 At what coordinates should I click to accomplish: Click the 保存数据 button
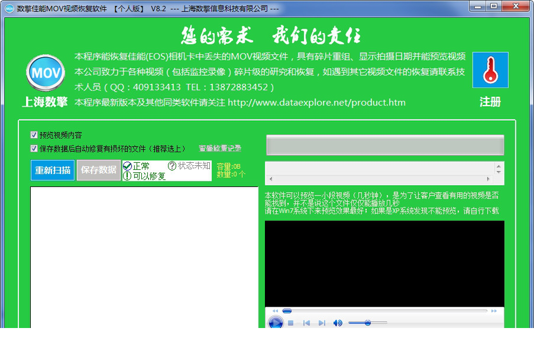point(99,170)
